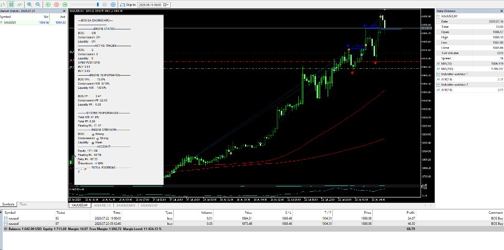The image size is (504, 250).
Task: Click the Tick Volume row
Action: click(x=469, y=53)
